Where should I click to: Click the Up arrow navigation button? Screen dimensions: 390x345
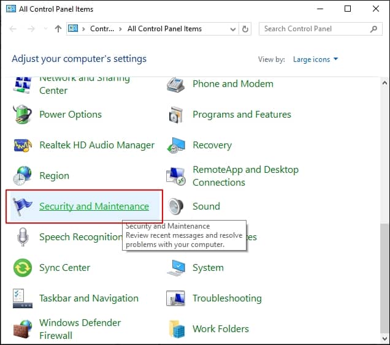coord(58,29)
